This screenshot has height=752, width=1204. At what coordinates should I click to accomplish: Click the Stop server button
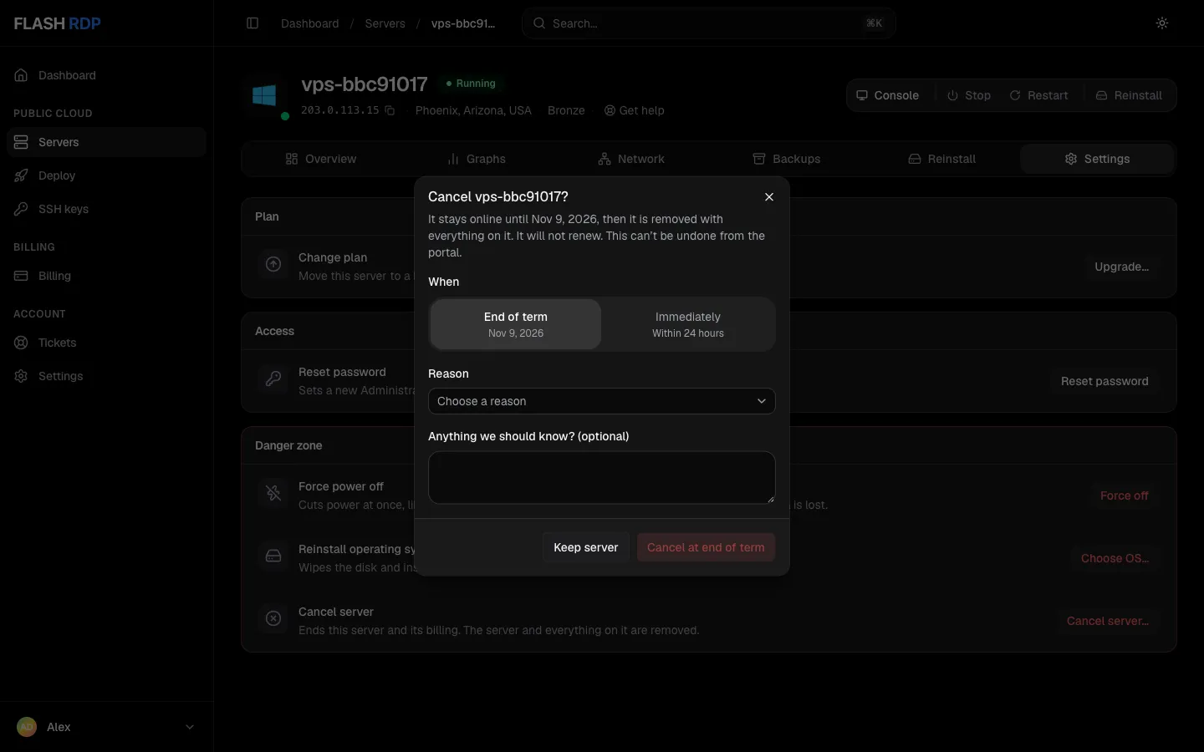(x=969, y=95)
